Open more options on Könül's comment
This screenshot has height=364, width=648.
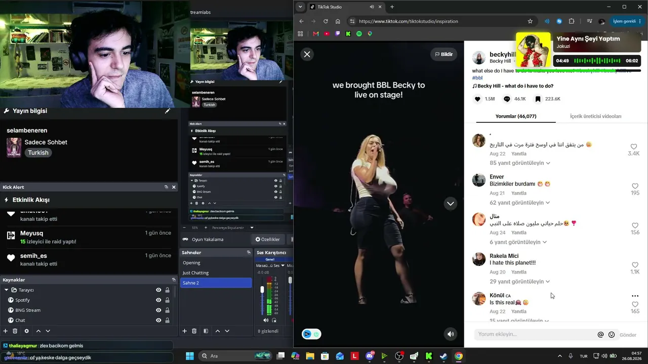635,296
